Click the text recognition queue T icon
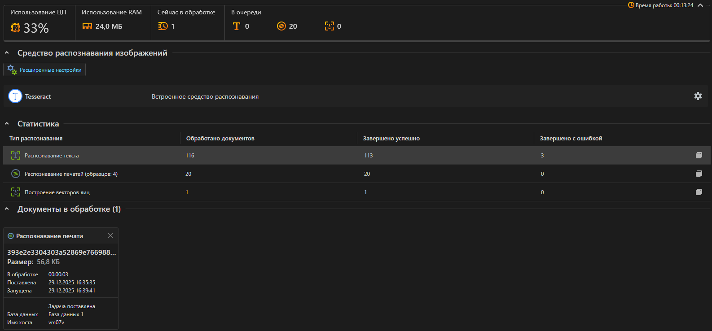 (x=237, y=26)
